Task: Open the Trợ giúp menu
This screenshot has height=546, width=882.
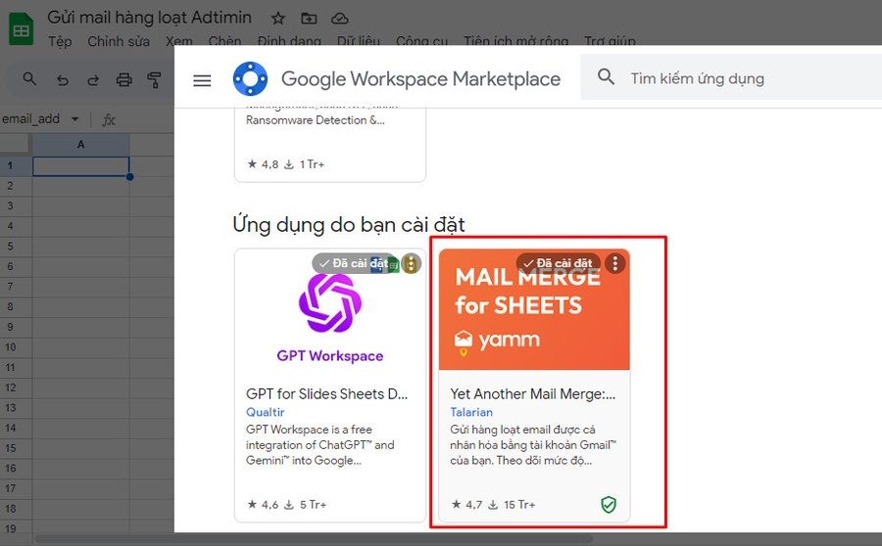Action: point(610,41)
